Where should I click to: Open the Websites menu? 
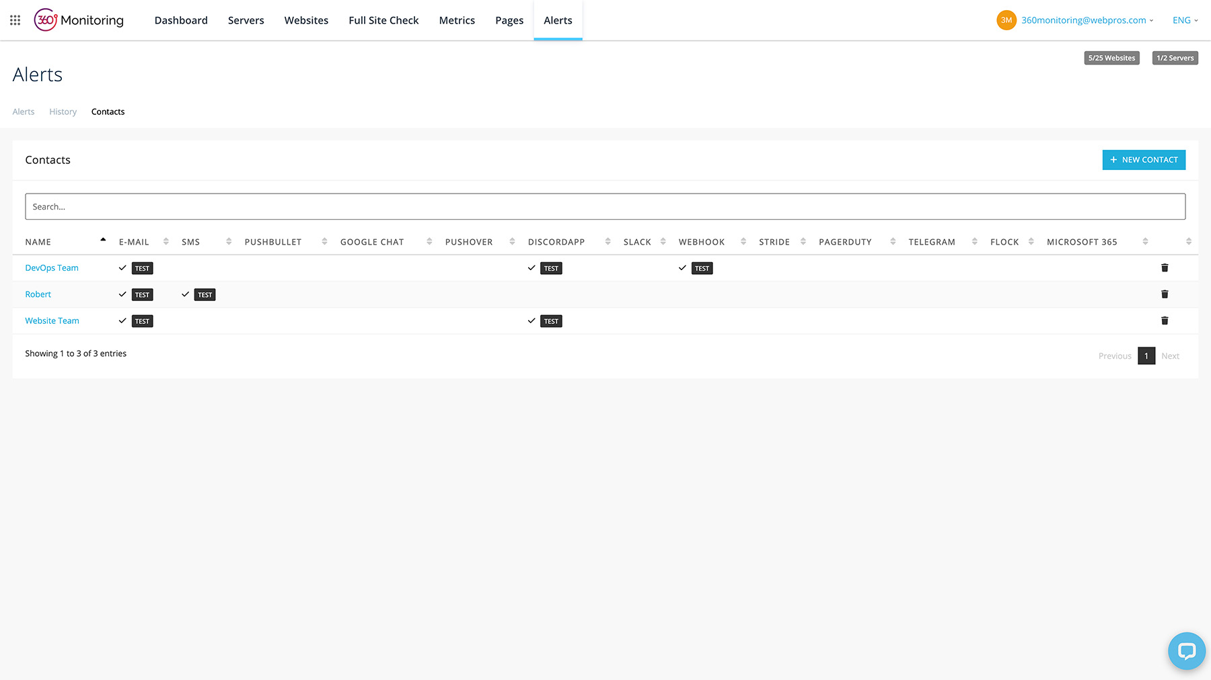[x=306, y=20]
